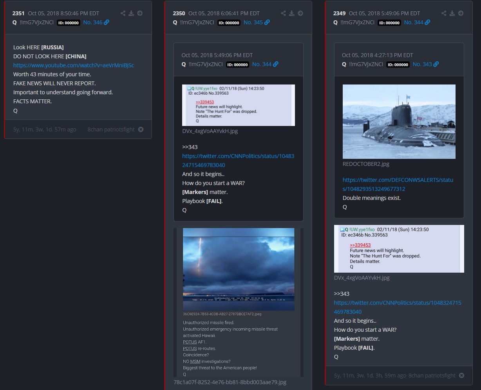Click 'DVx_4xgVoAAYvkH.jpg' file name in post 2349

362,278
